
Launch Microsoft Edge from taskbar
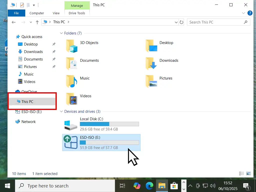click(x=149, y=186)
